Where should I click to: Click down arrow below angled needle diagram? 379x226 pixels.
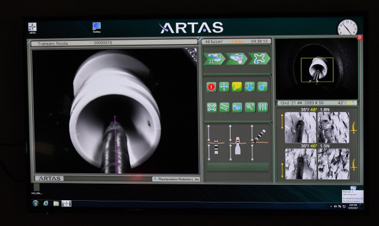pyautogui.click(x=252, y=153)
